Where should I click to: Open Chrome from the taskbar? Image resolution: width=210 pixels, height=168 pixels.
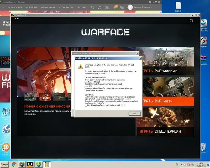(x=14, y=165)
